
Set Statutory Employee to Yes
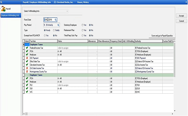(82, 25)
